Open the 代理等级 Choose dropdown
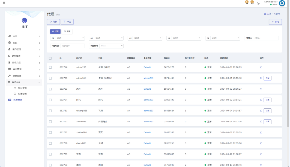290x167 pixels. coord(111,46)
